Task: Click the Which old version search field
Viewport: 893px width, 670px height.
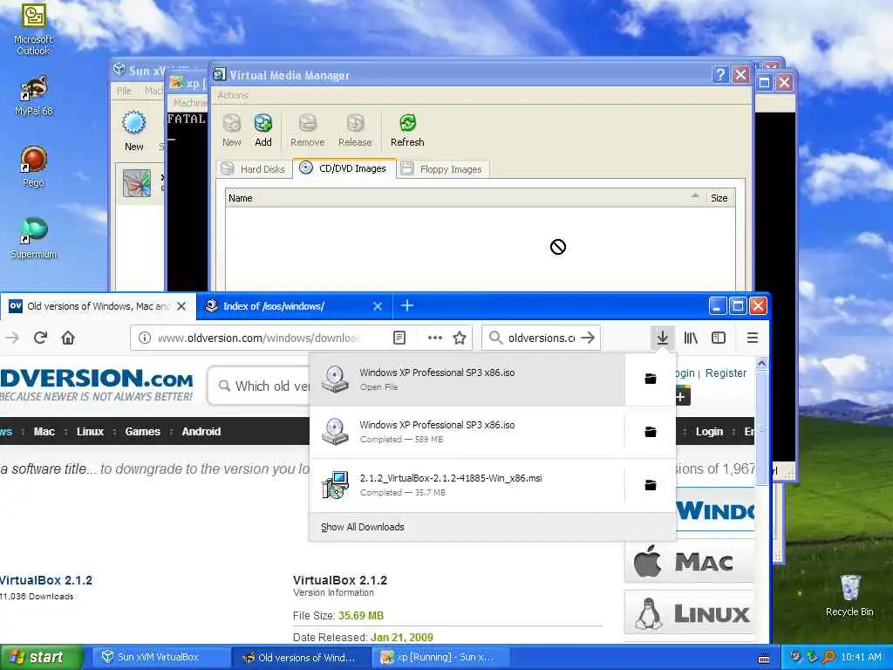Action: (260, 386)
